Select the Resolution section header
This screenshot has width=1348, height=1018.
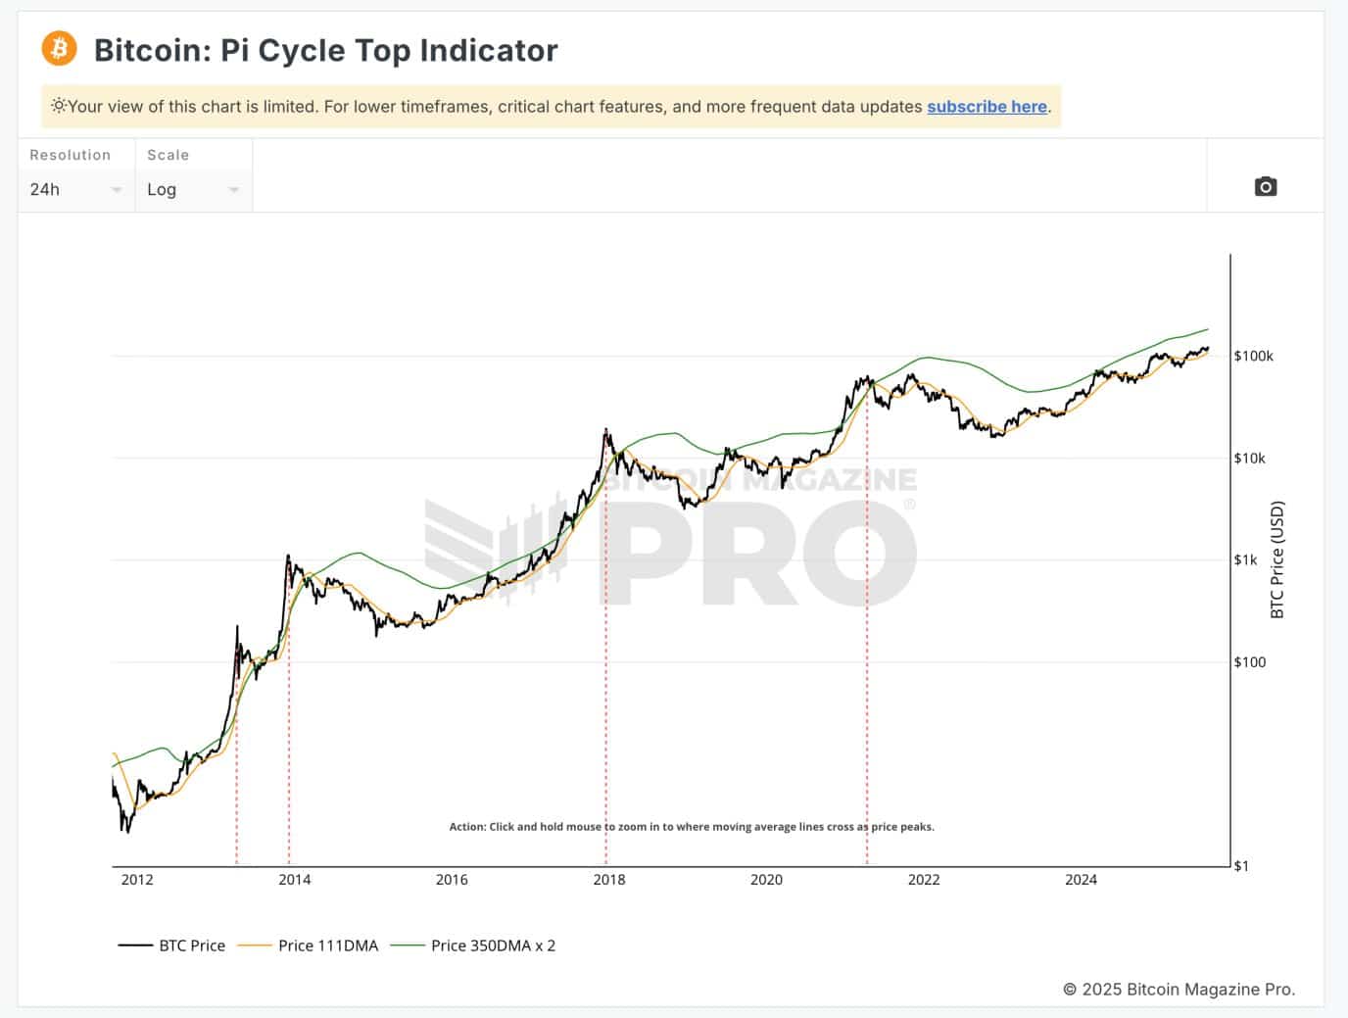click(70, 154)
